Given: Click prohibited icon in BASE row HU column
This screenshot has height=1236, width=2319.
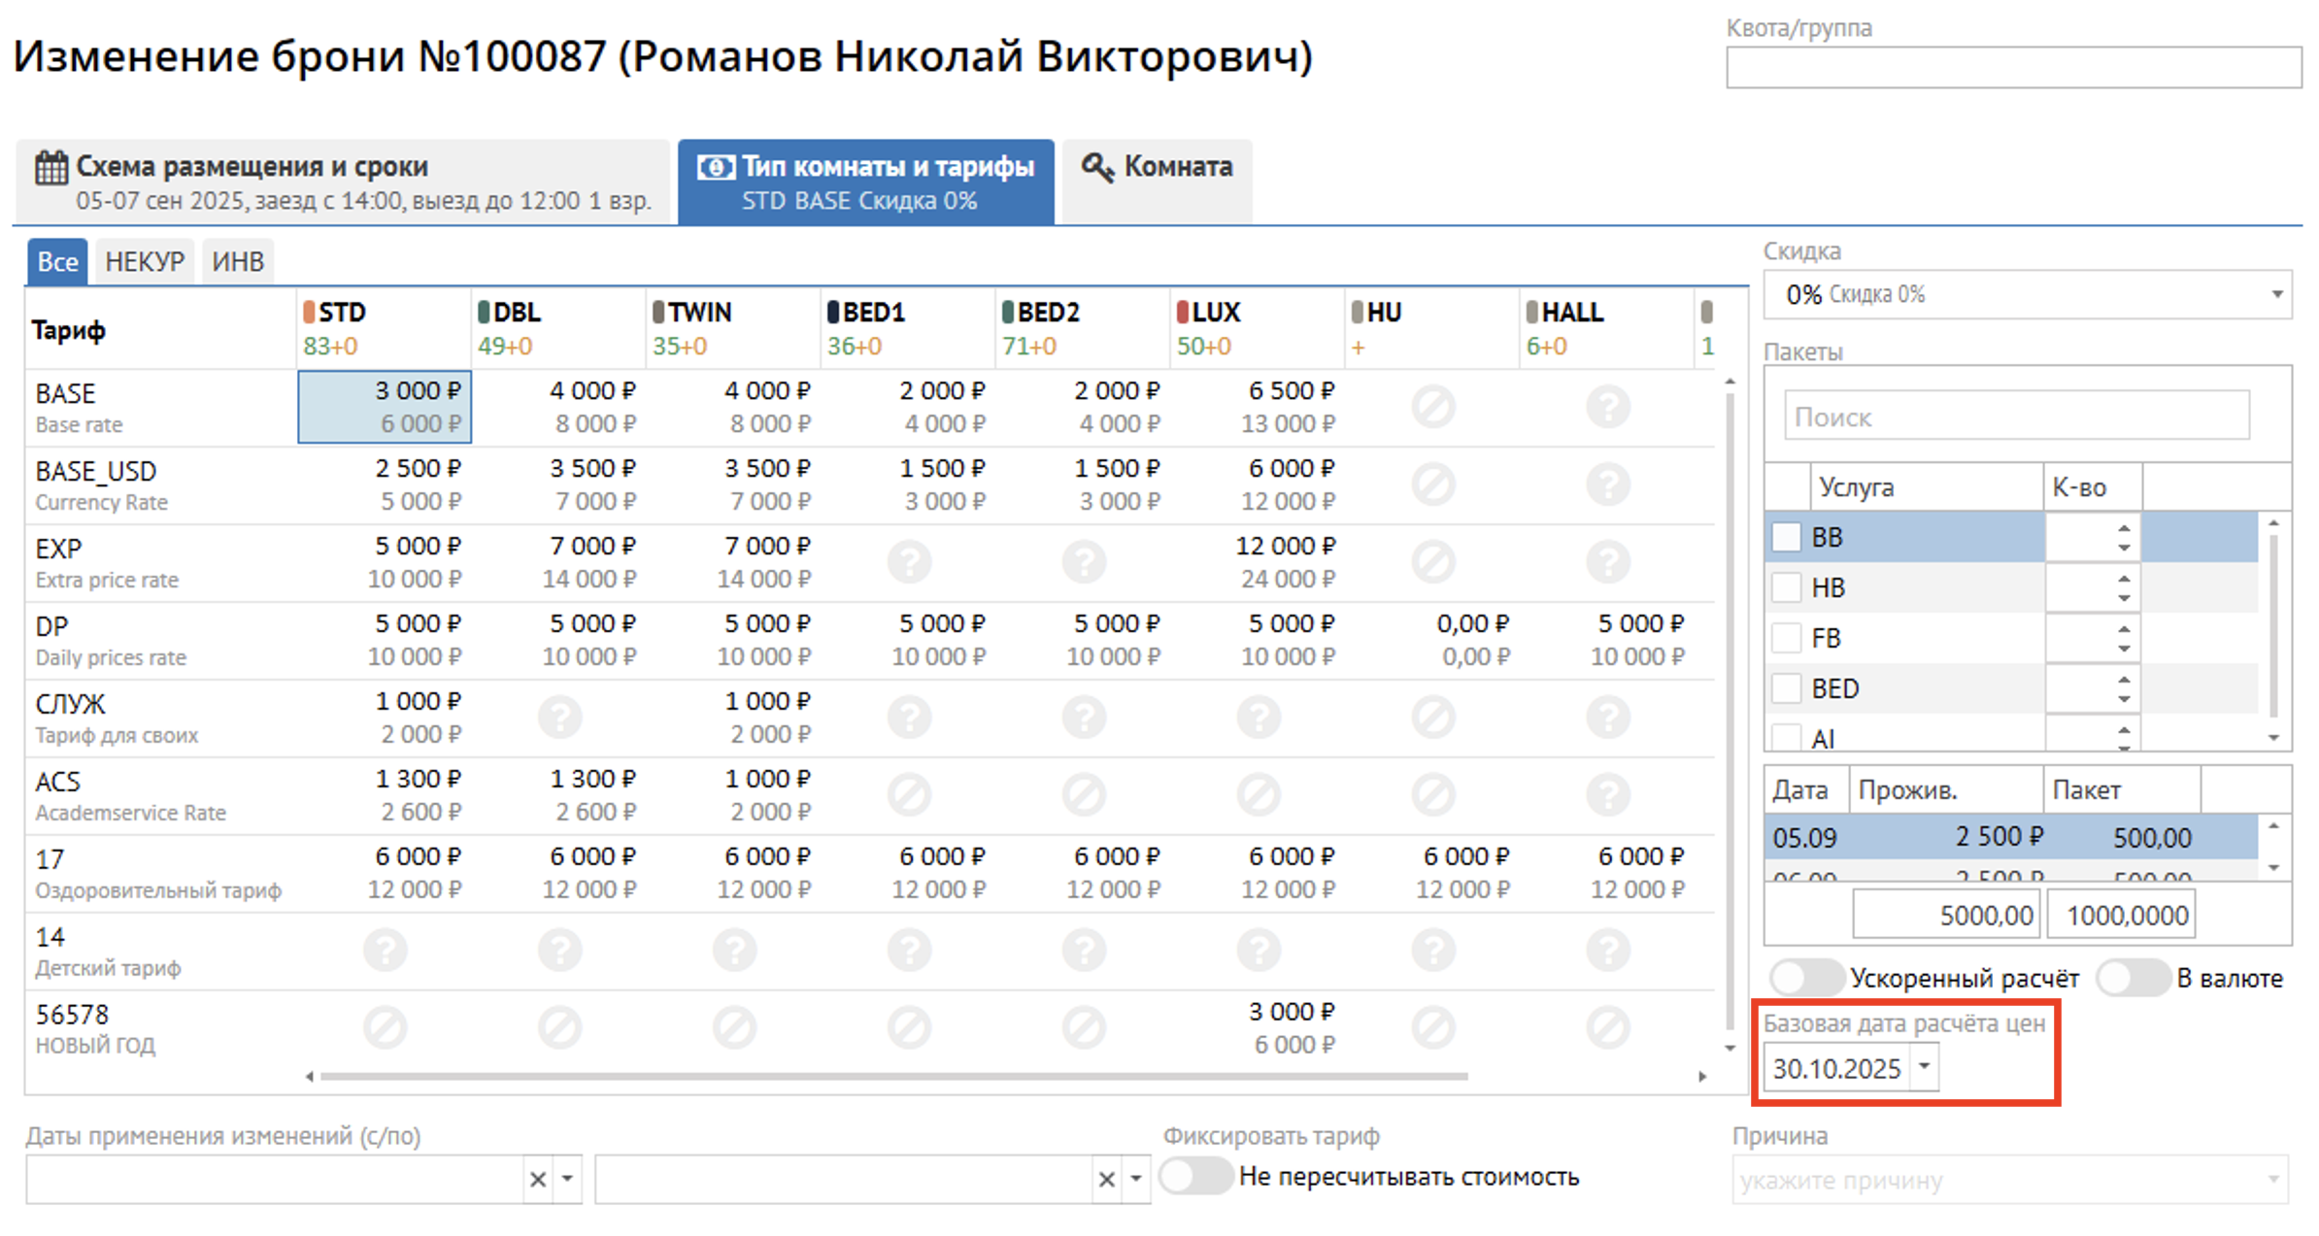Looking at the screenshot, I should click(1433, 407).
